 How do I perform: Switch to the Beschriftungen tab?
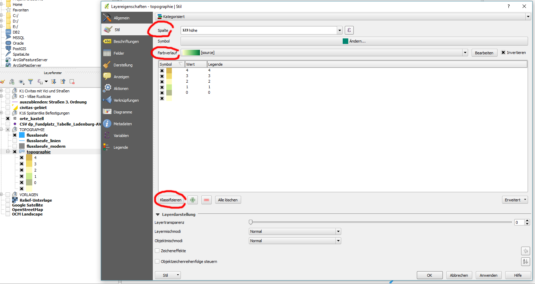127,42
